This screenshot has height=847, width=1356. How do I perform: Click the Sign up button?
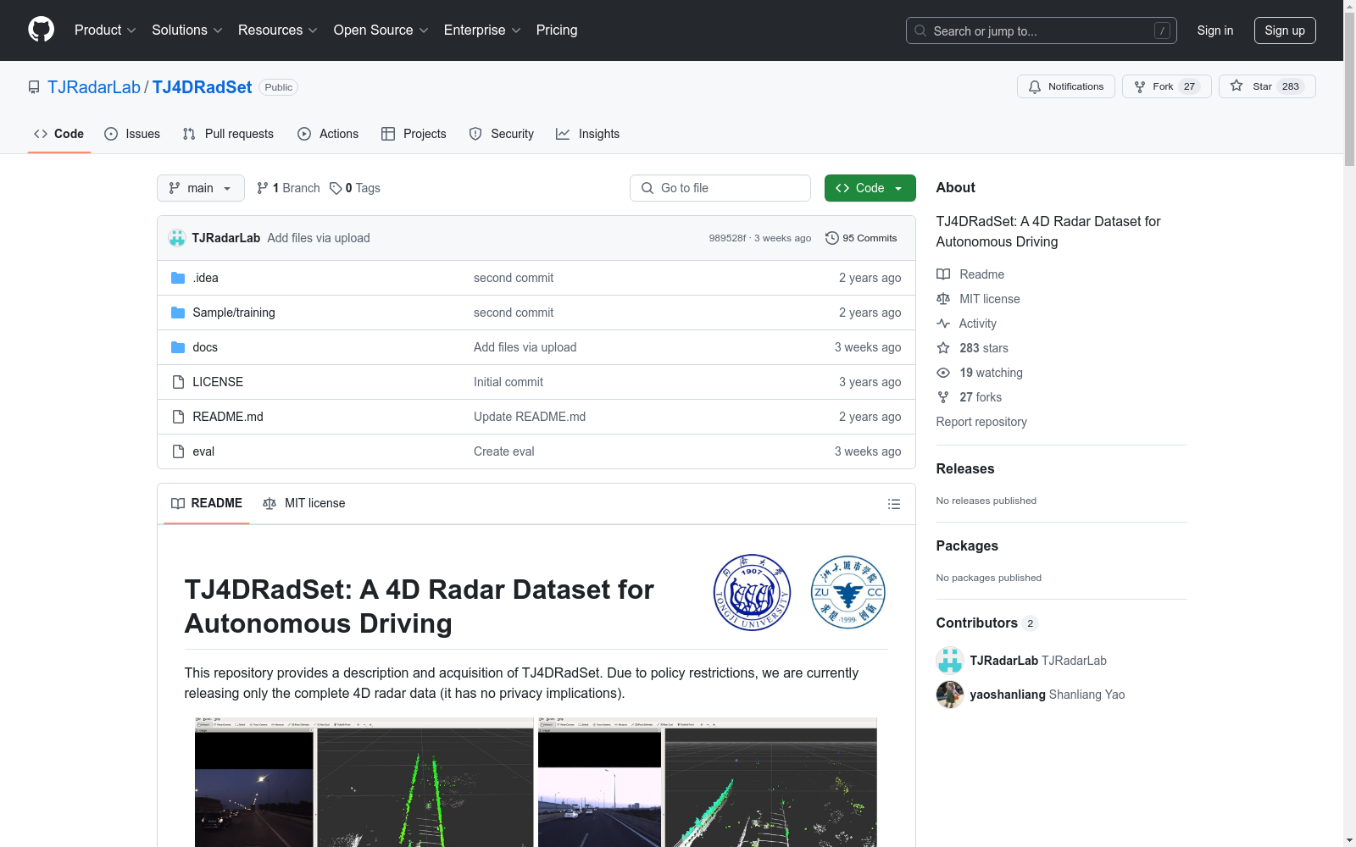tap(1285, 30)
